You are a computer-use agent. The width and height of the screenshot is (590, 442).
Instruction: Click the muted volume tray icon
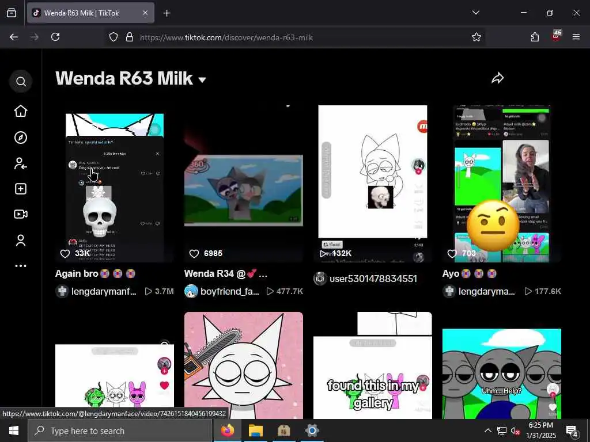pos(515,430)
